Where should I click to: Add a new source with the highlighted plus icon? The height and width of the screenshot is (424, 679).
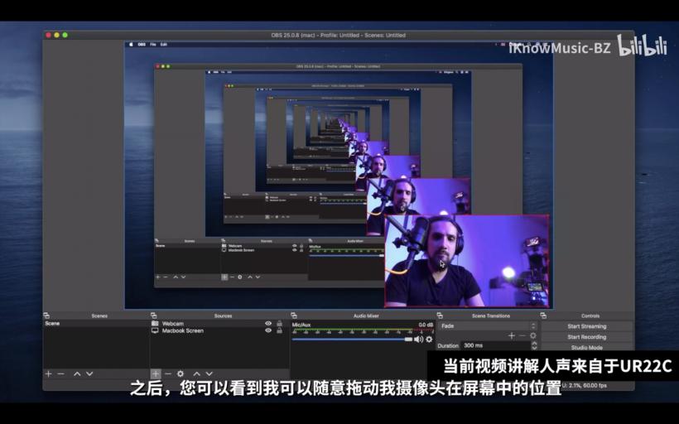156,373
